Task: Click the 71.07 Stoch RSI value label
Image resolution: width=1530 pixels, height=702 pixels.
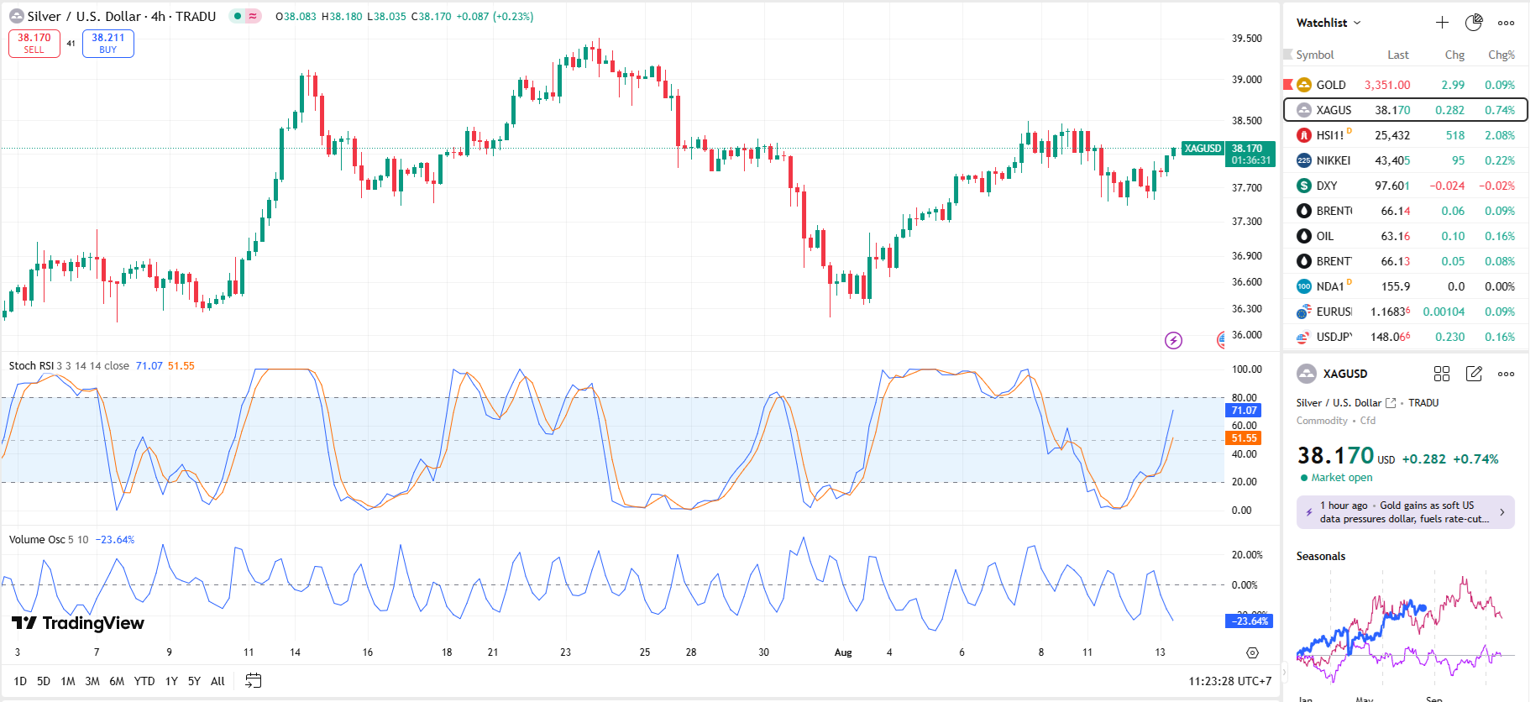Action: 1244,411
